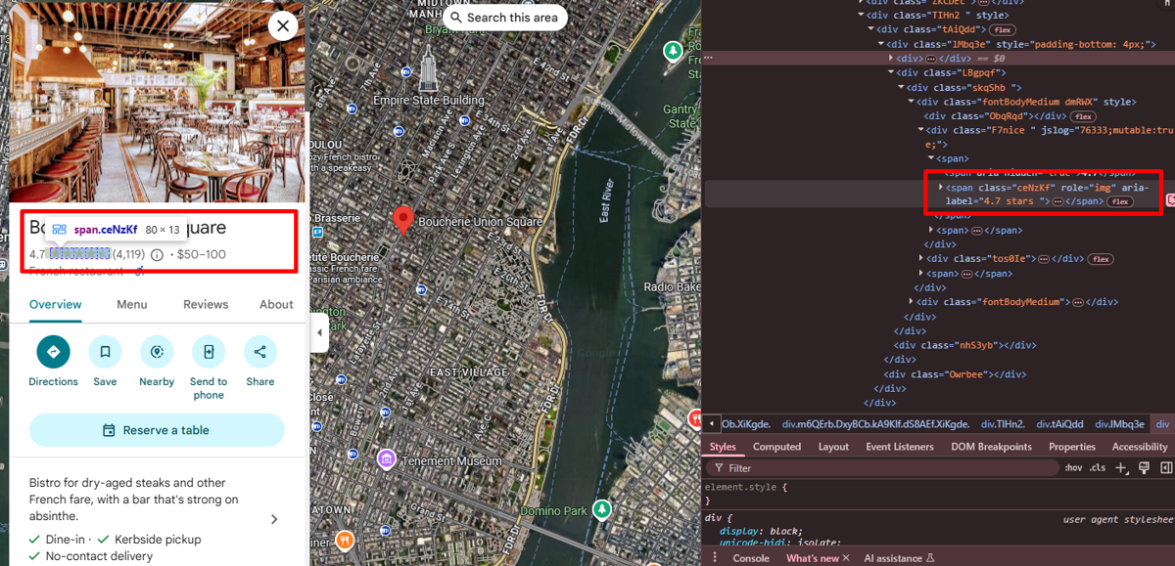Toggle the .cls class editor

click(x=1096, y=467)
